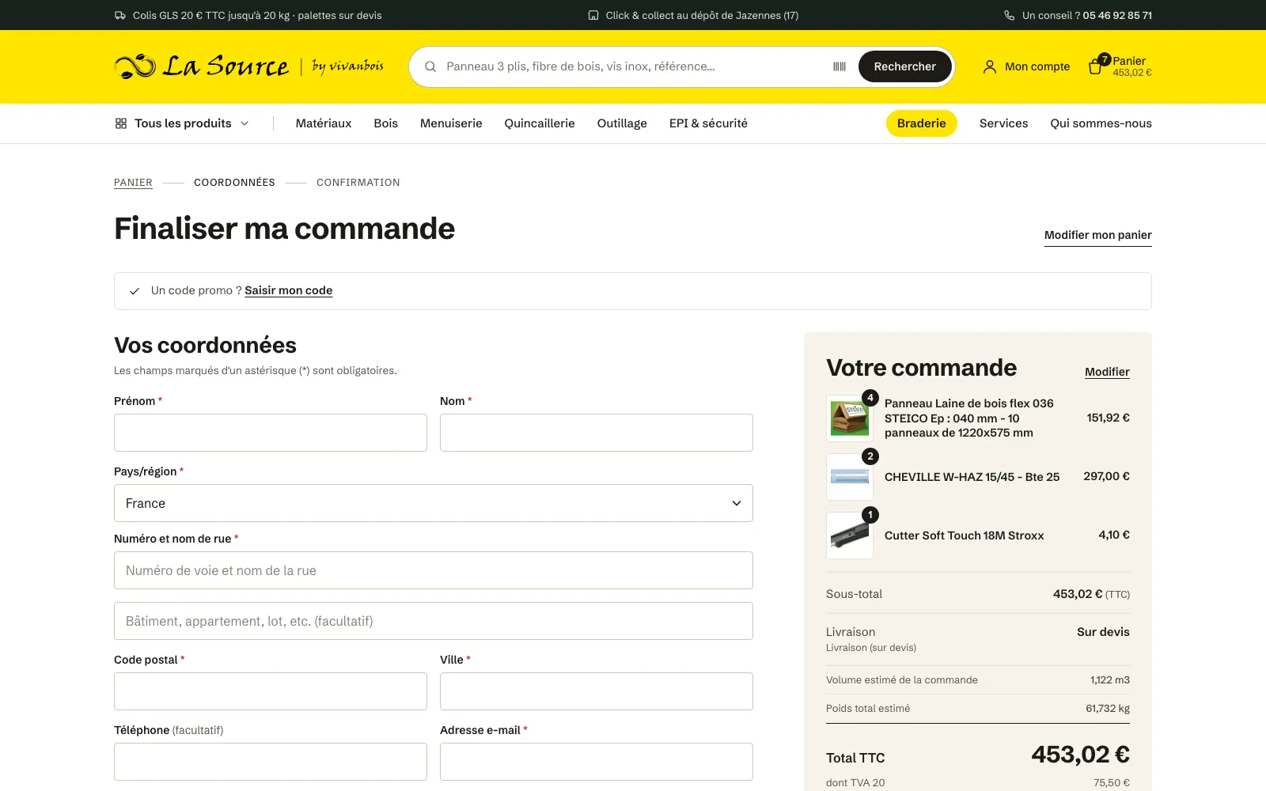The height and width of the screenshot is (791, 1266).
Task: Focus the Prénom input field
Action: coord(271,433)
